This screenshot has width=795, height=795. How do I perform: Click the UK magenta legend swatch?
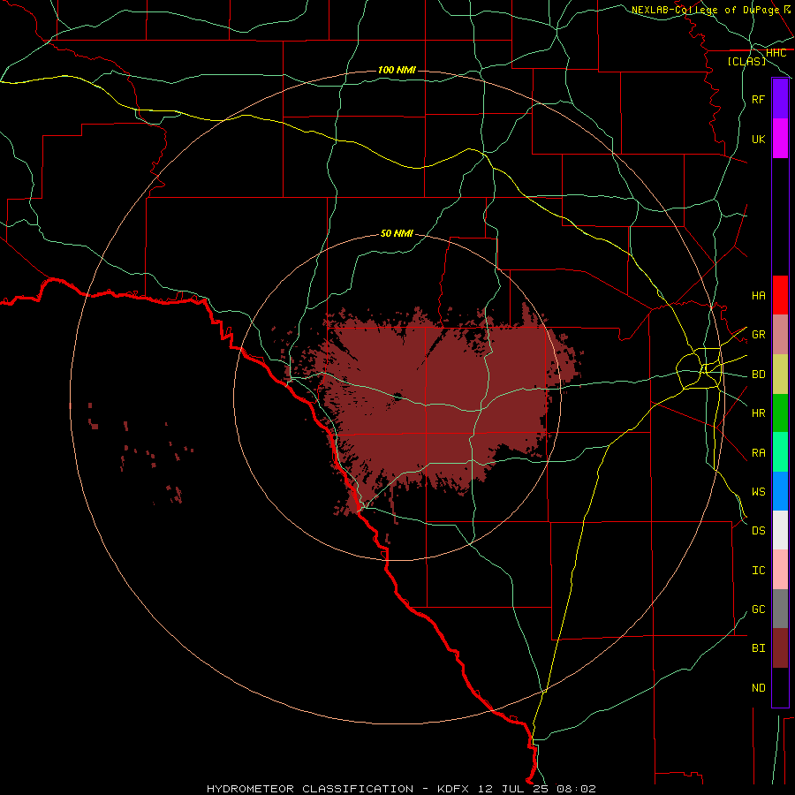click(x=780, y=139)
